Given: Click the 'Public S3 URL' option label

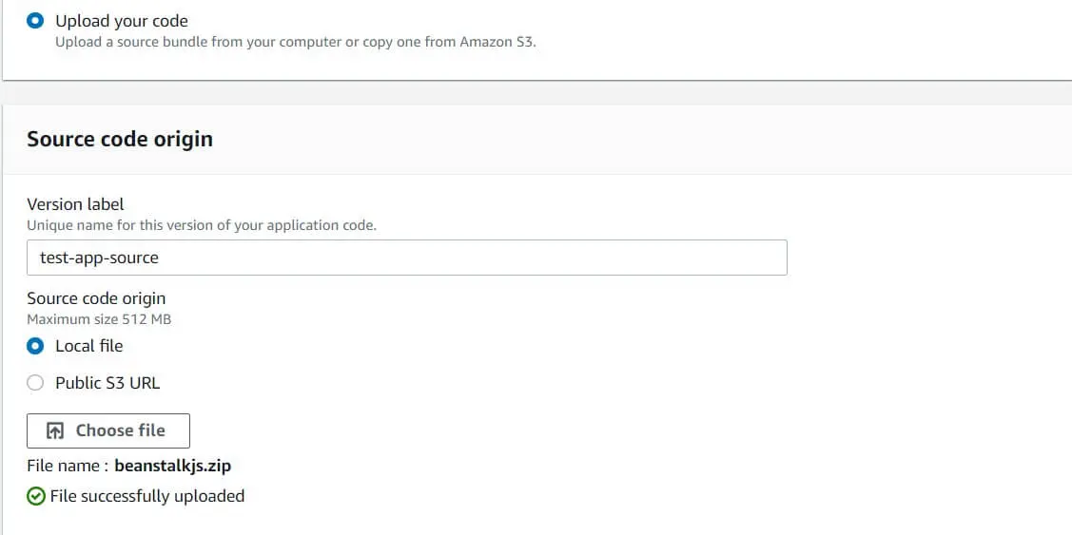Looking at the screenshot, I should pos(107,383).
